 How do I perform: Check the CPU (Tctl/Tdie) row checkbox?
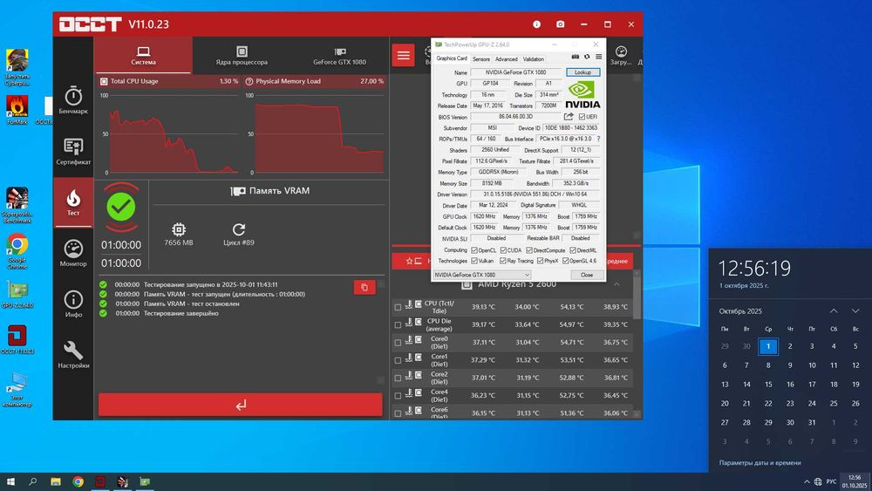click(x=398, y=307)
